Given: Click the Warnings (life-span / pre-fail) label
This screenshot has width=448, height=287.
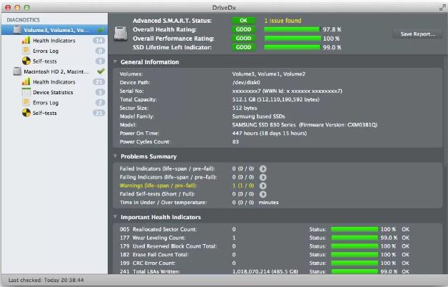Looking at the screenshot, I should coord(158,186).
